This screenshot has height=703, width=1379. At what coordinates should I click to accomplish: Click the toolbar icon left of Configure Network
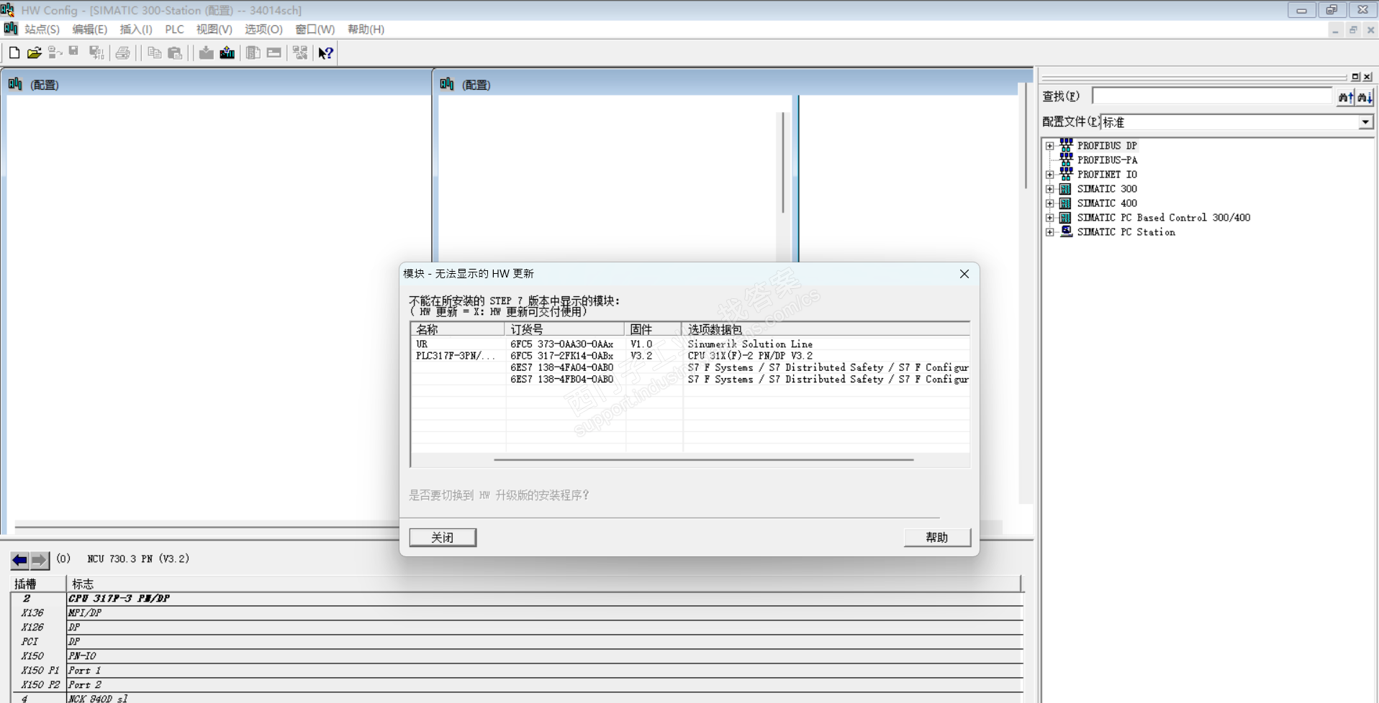274,52
